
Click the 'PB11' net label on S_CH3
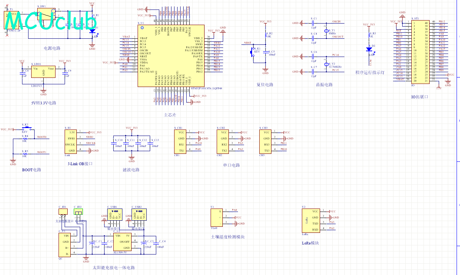284,143
